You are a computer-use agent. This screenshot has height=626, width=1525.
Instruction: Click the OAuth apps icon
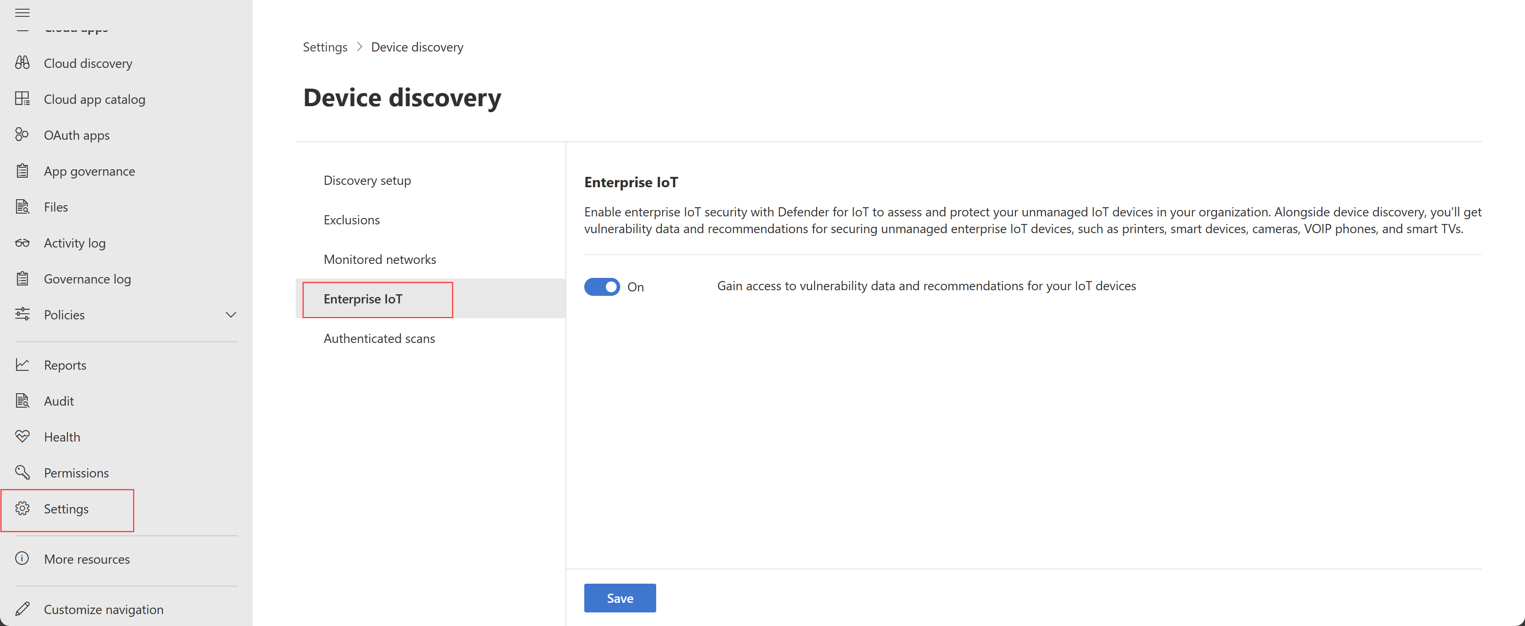(25, 134)
